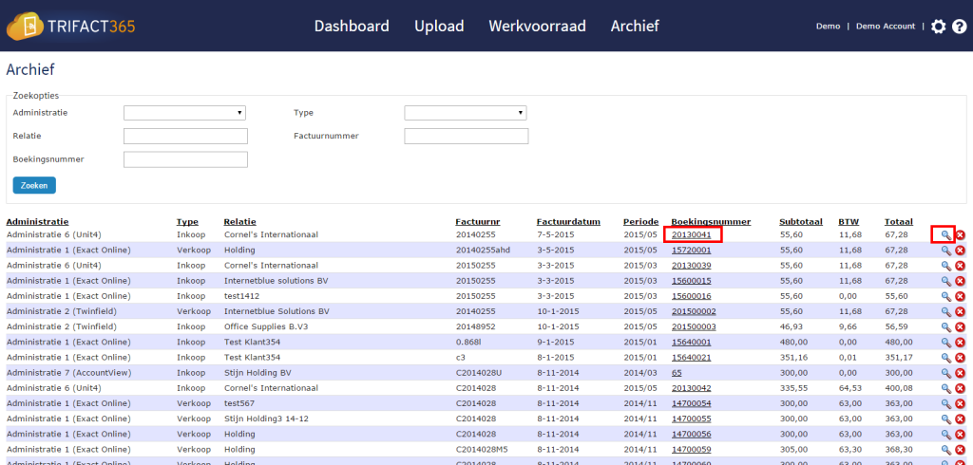Sort by Periode column header
Screen dimensions: 973x465
pos(641,221)
